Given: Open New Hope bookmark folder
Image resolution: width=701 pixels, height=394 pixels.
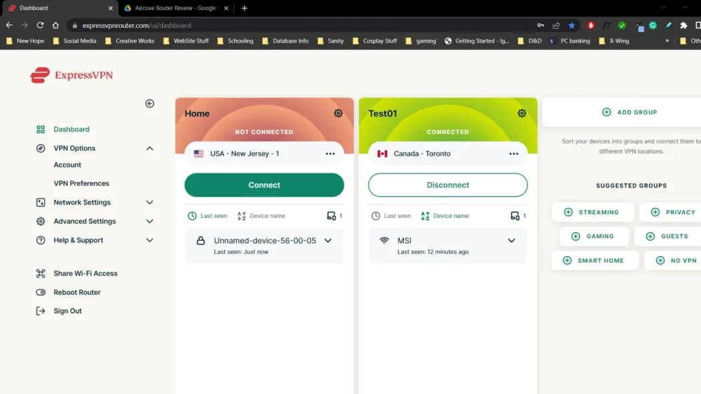Looking at the screenshot, I should pyautogui.click(x=25, y=41).
